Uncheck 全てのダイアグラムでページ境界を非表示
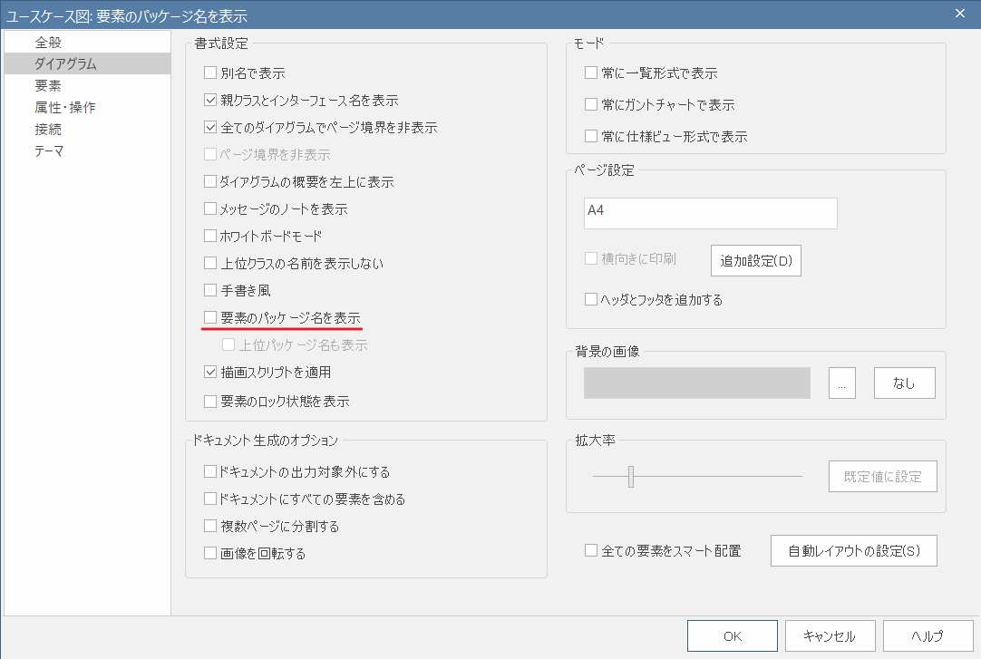 pyautogui.click(x=210, y=127)
